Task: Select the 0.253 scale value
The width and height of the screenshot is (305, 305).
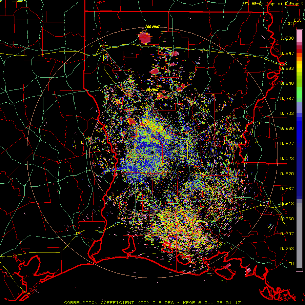Action: pos(287,249)
